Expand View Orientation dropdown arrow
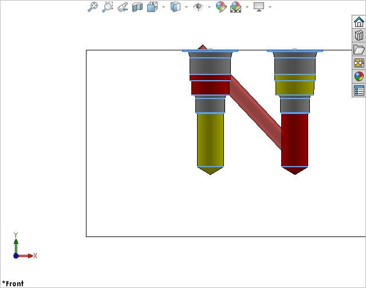Image resolution: width=366 pixels, height=288 pixels. click(163, 7)
